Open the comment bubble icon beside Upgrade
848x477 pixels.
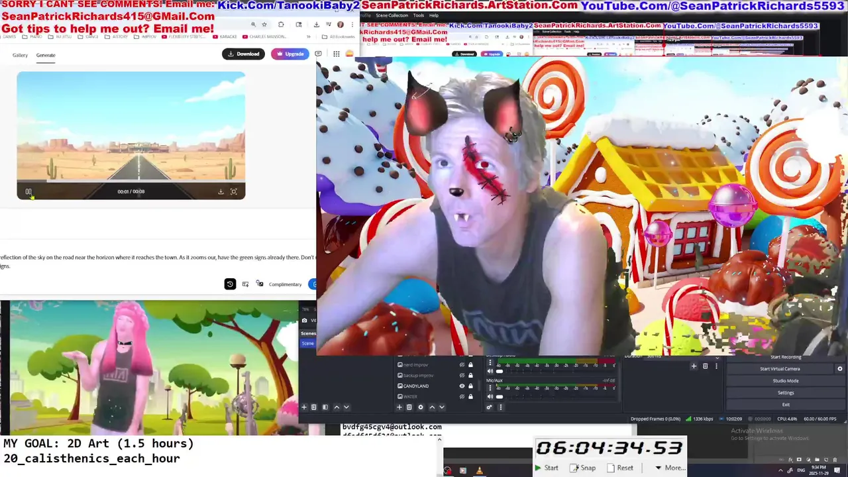319,54
